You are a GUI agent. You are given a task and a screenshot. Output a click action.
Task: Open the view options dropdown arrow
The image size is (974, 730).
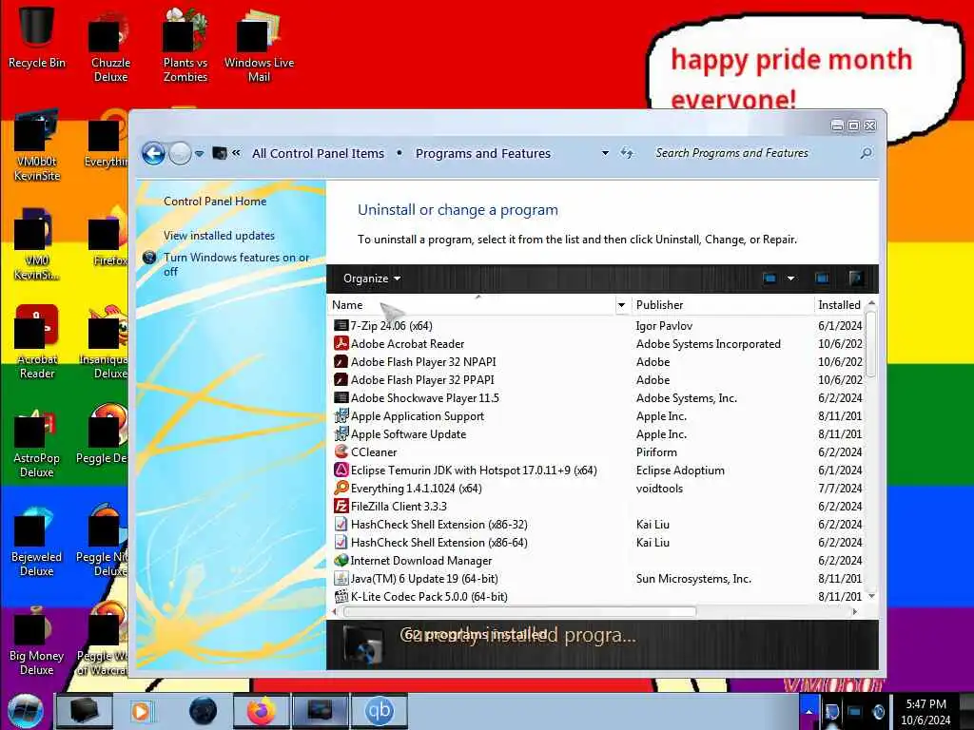(790, 279)
